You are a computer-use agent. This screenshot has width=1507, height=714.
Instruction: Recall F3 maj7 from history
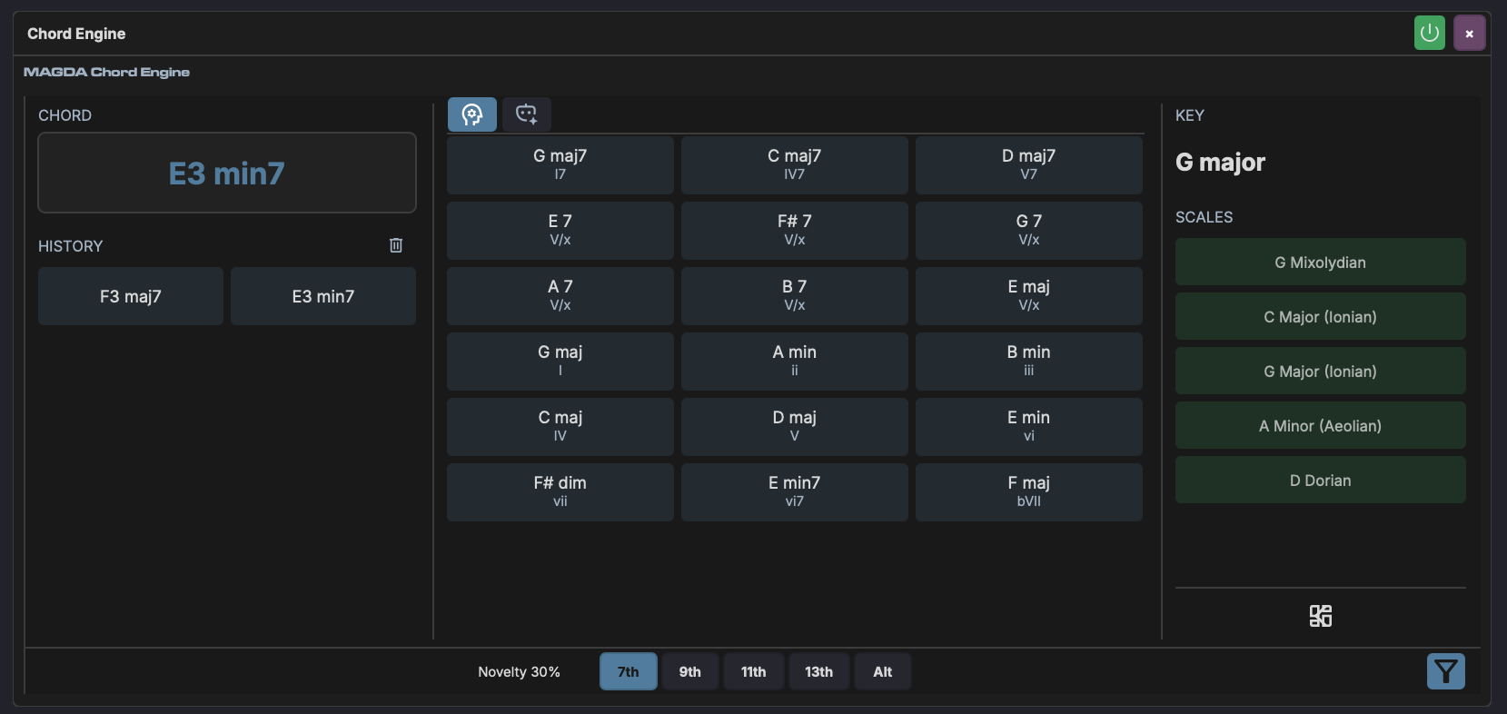[x=131, y=296]
